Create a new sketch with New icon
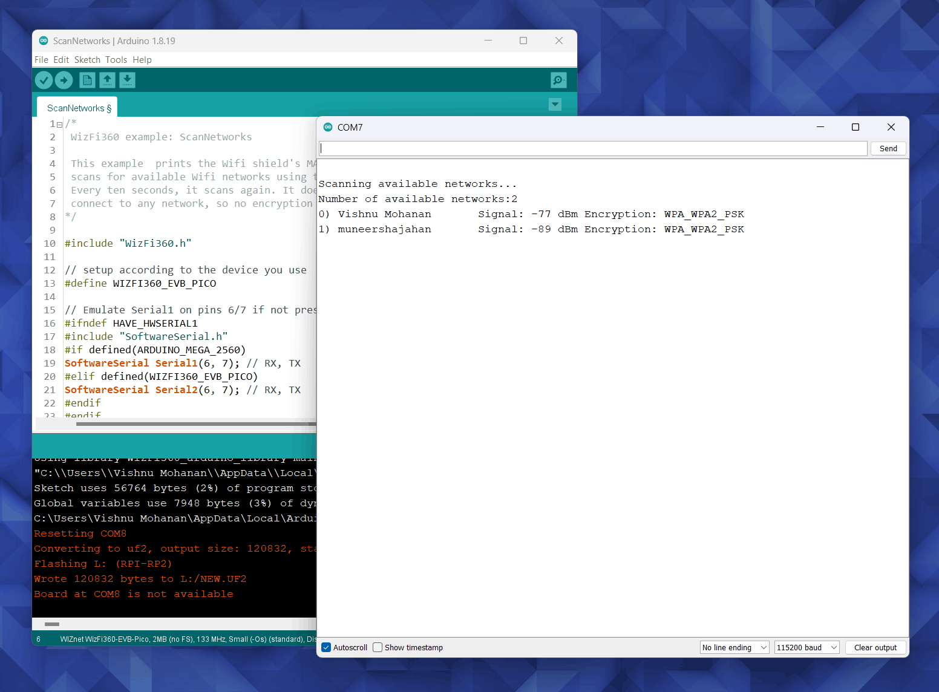This screenshot has width=939, height=692. pyautogui.click(x=87, y=80)
